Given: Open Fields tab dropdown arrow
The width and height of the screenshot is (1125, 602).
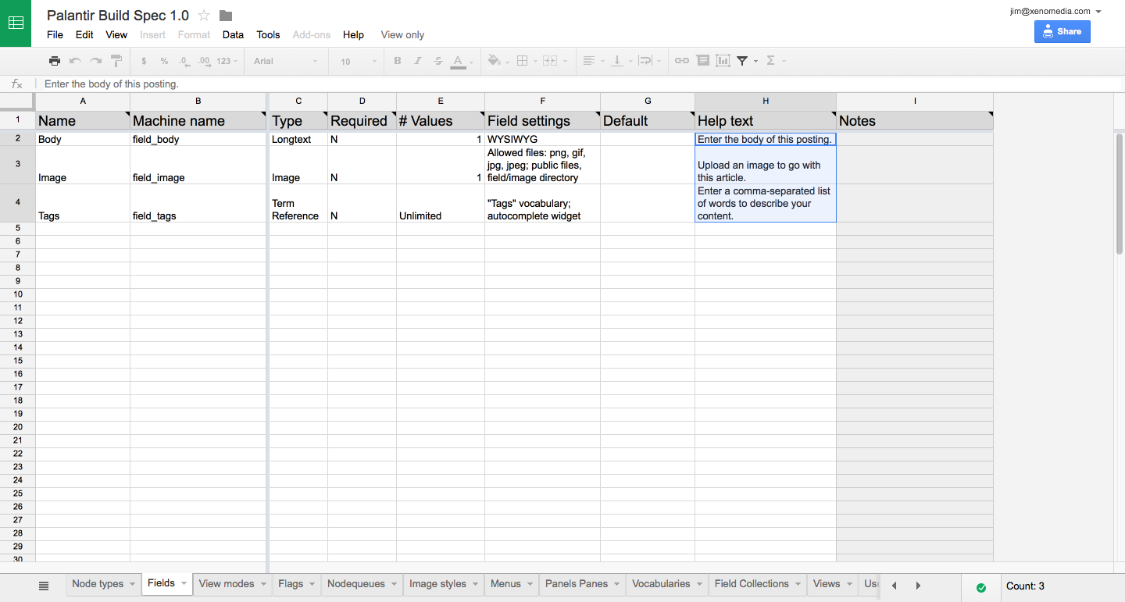Looking at the screenshot, I should (x=184, y=583).
